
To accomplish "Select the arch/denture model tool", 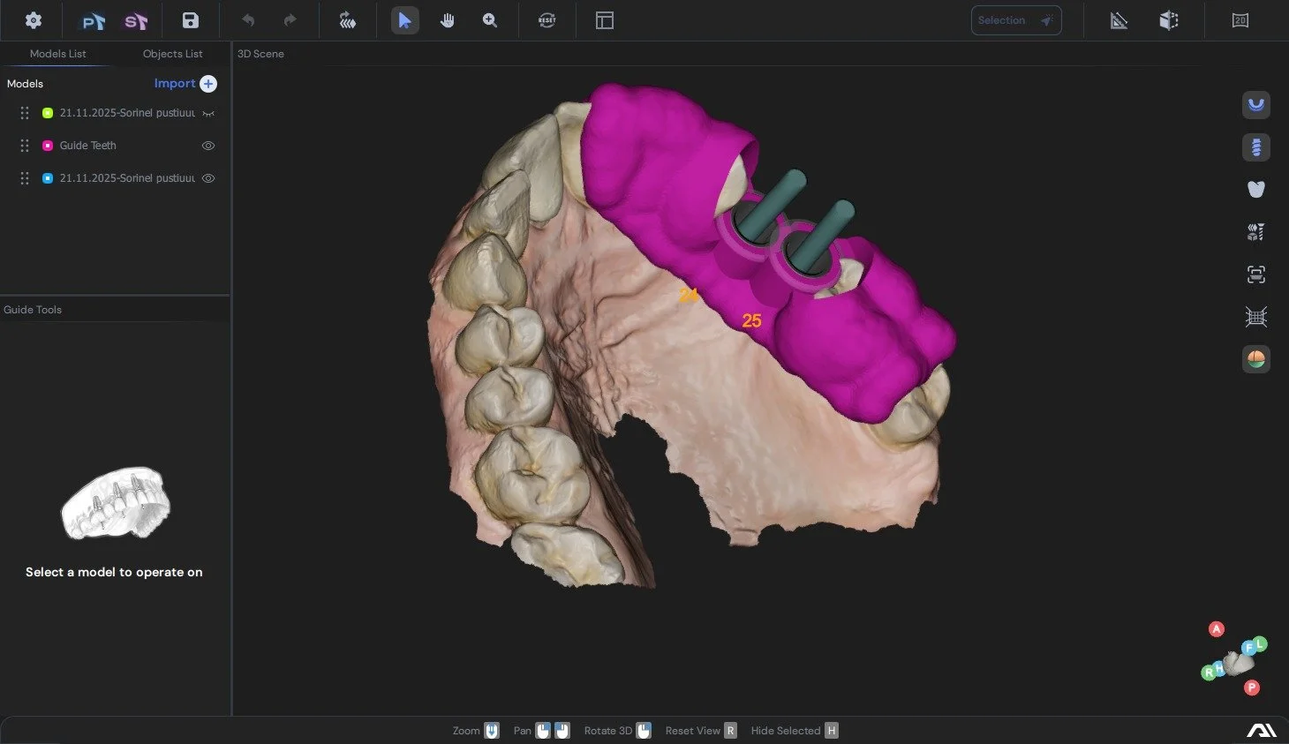I will [1255, 105].
